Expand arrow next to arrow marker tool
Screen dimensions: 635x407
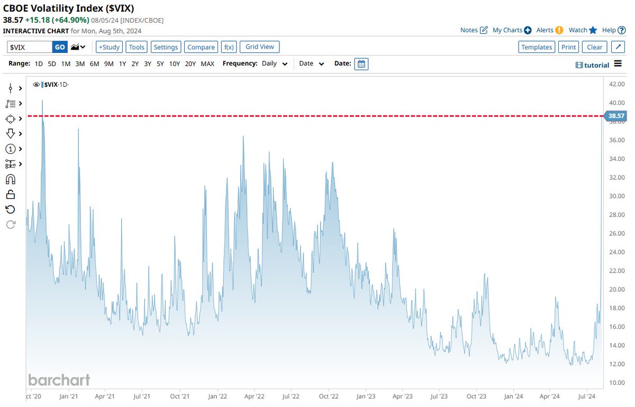click(x=21, y=134)
